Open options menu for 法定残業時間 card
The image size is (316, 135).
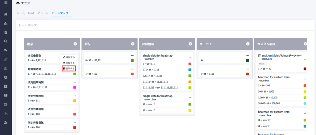click(75, 109)
